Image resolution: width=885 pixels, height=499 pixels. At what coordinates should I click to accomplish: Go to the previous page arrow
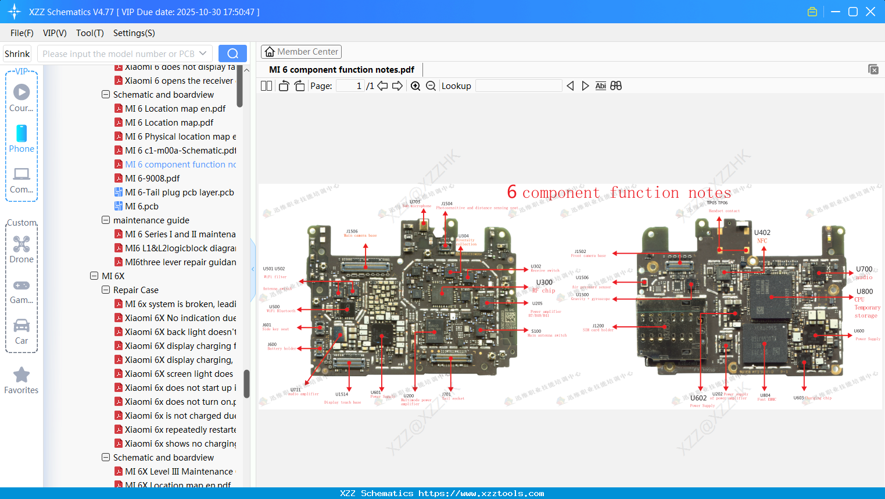point(382,86)
